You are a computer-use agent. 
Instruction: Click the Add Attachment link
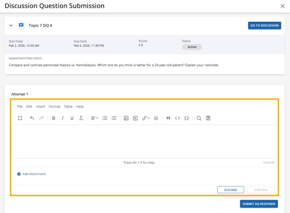34,174
